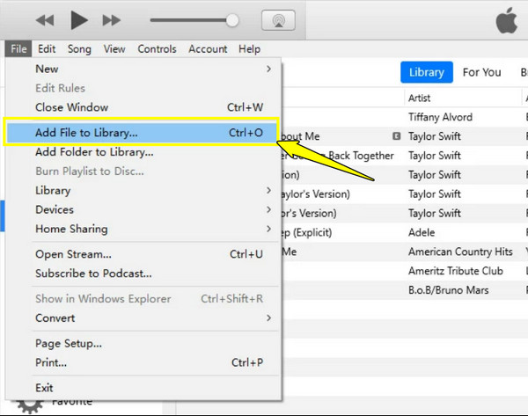Click the volume slider knob

click(232, 20)
